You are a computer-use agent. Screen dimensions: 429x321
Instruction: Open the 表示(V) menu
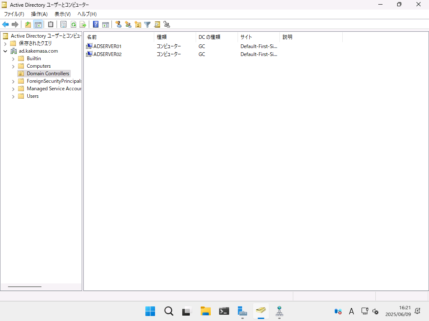click(x=62, y=14)
